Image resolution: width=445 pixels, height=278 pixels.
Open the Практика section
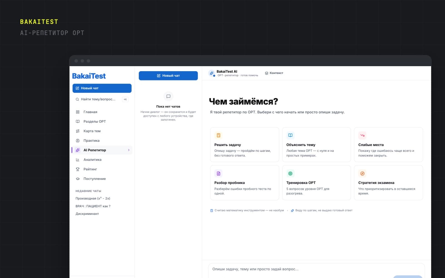(102, 140)
